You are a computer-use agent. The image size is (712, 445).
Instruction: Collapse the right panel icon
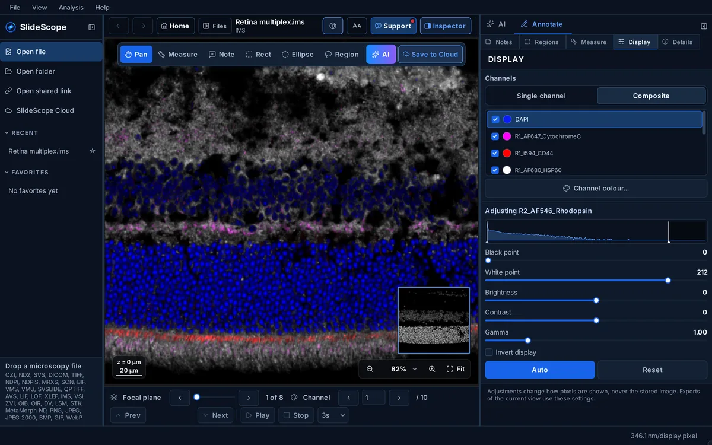pyautogui.click(x=704, y=26)
